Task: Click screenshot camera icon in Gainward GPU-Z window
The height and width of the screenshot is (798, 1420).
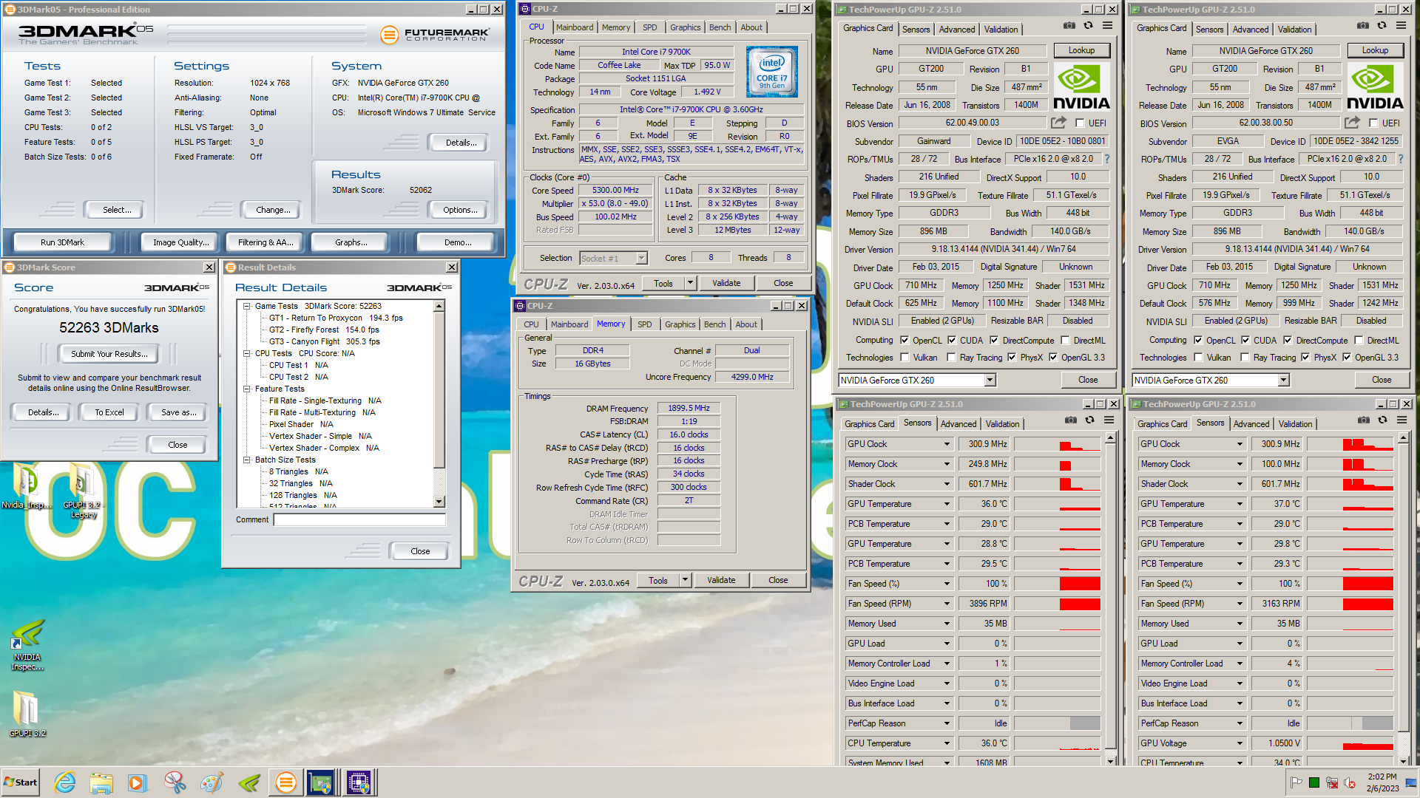Action: 1069,26
